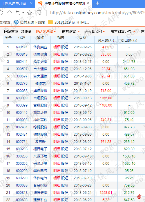The image size is (145, 202).
Task: Click stock code 600203
Action: [x=22, y=149]
